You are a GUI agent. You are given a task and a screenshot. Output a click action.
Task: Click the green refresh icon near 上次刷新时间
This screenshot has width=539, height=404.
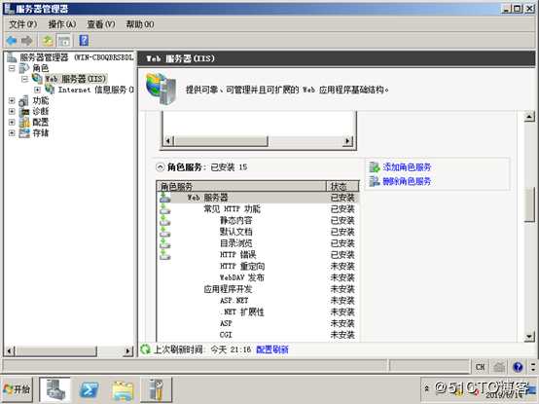[145, 349]
